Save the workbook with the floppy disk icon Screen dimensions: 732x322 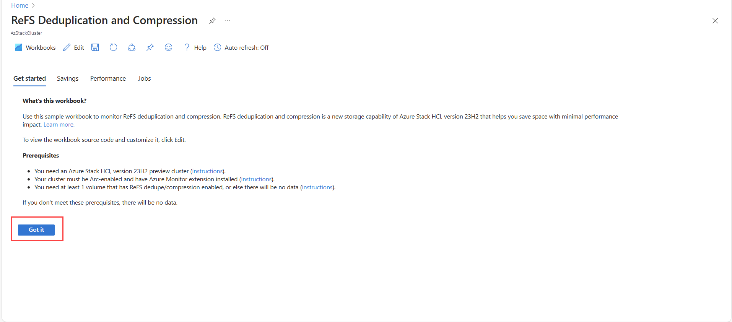(95, 47)
